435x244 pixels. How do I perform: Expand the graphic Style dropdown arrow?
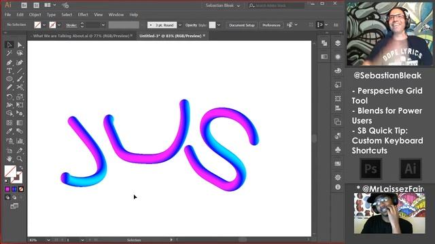coord(219,25)
